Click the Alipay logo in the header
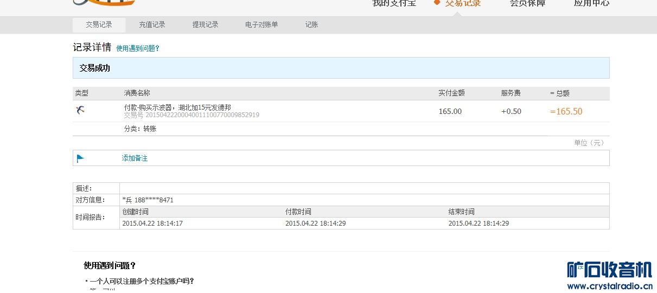The height and width of the screenshot is (293, 657). coord(104,3)
